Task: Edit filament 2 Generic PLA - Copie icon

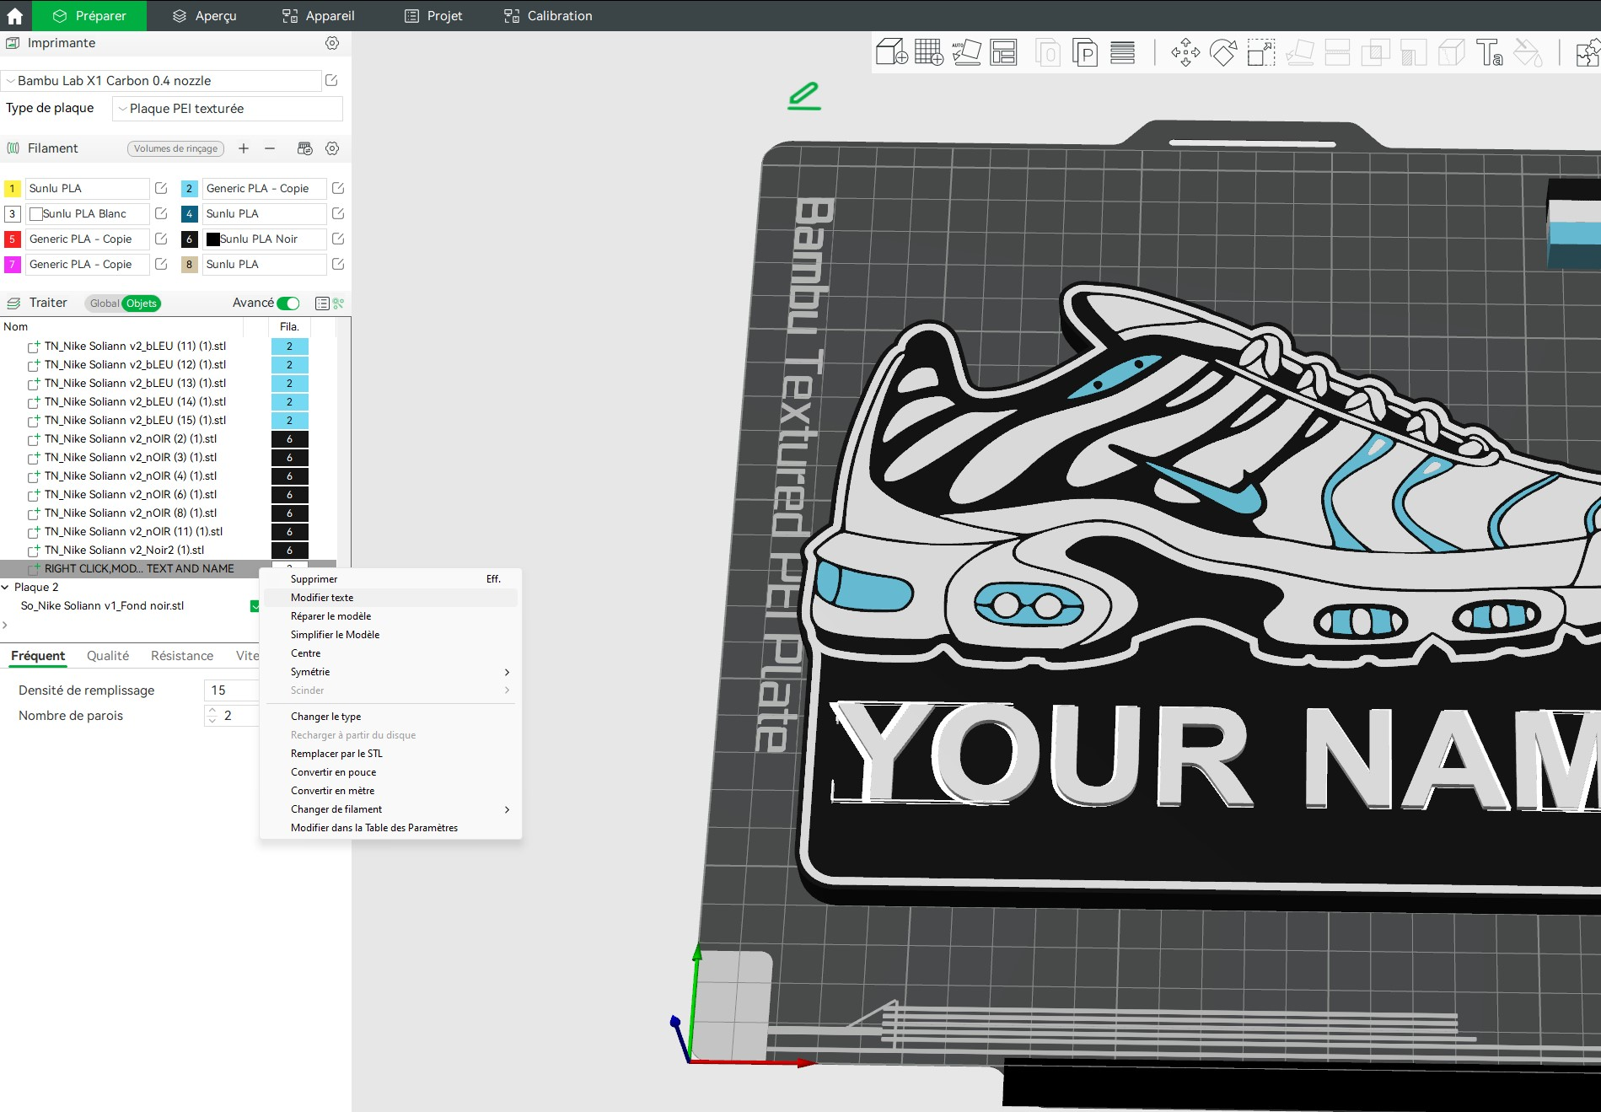Action: click(338, 188)
